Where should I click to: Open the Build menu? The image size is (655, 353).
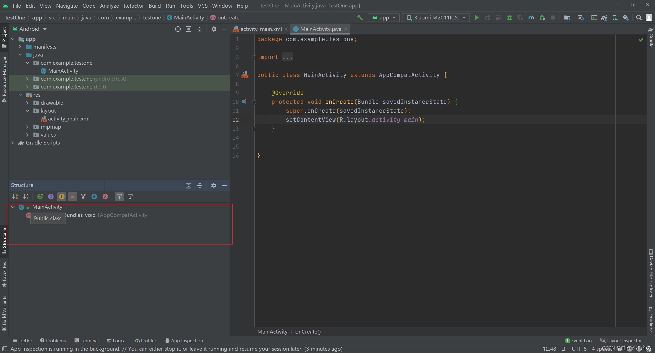pos(155,6)
